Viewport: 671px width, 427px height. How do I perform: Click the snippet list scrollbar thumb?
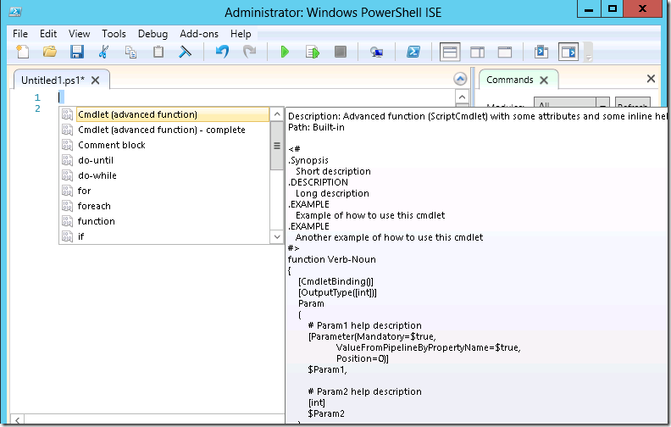277,146
